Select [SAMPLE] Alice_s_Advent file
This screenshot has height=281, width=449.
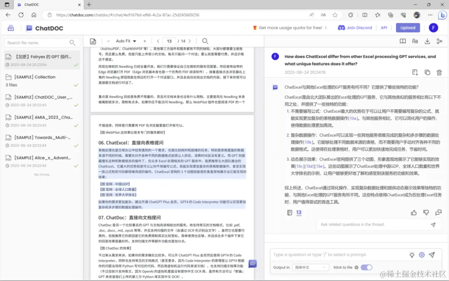(x=42, y=162)
